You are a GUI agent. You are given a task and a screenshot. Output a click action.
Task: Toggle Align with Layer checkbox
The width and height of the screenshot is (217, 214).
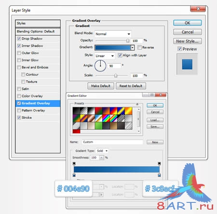[120, 55]
